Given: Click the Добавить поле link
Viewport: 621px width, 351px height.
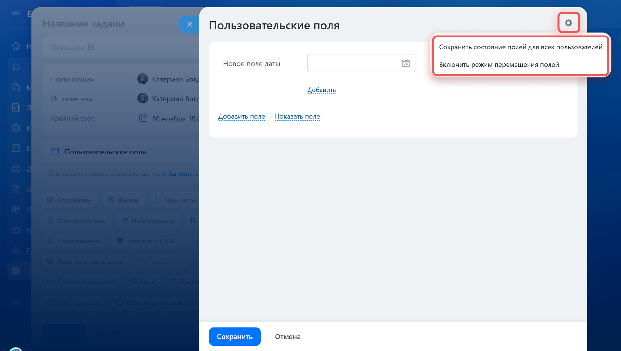Looking at the screenshot, I should pos(242,116).
